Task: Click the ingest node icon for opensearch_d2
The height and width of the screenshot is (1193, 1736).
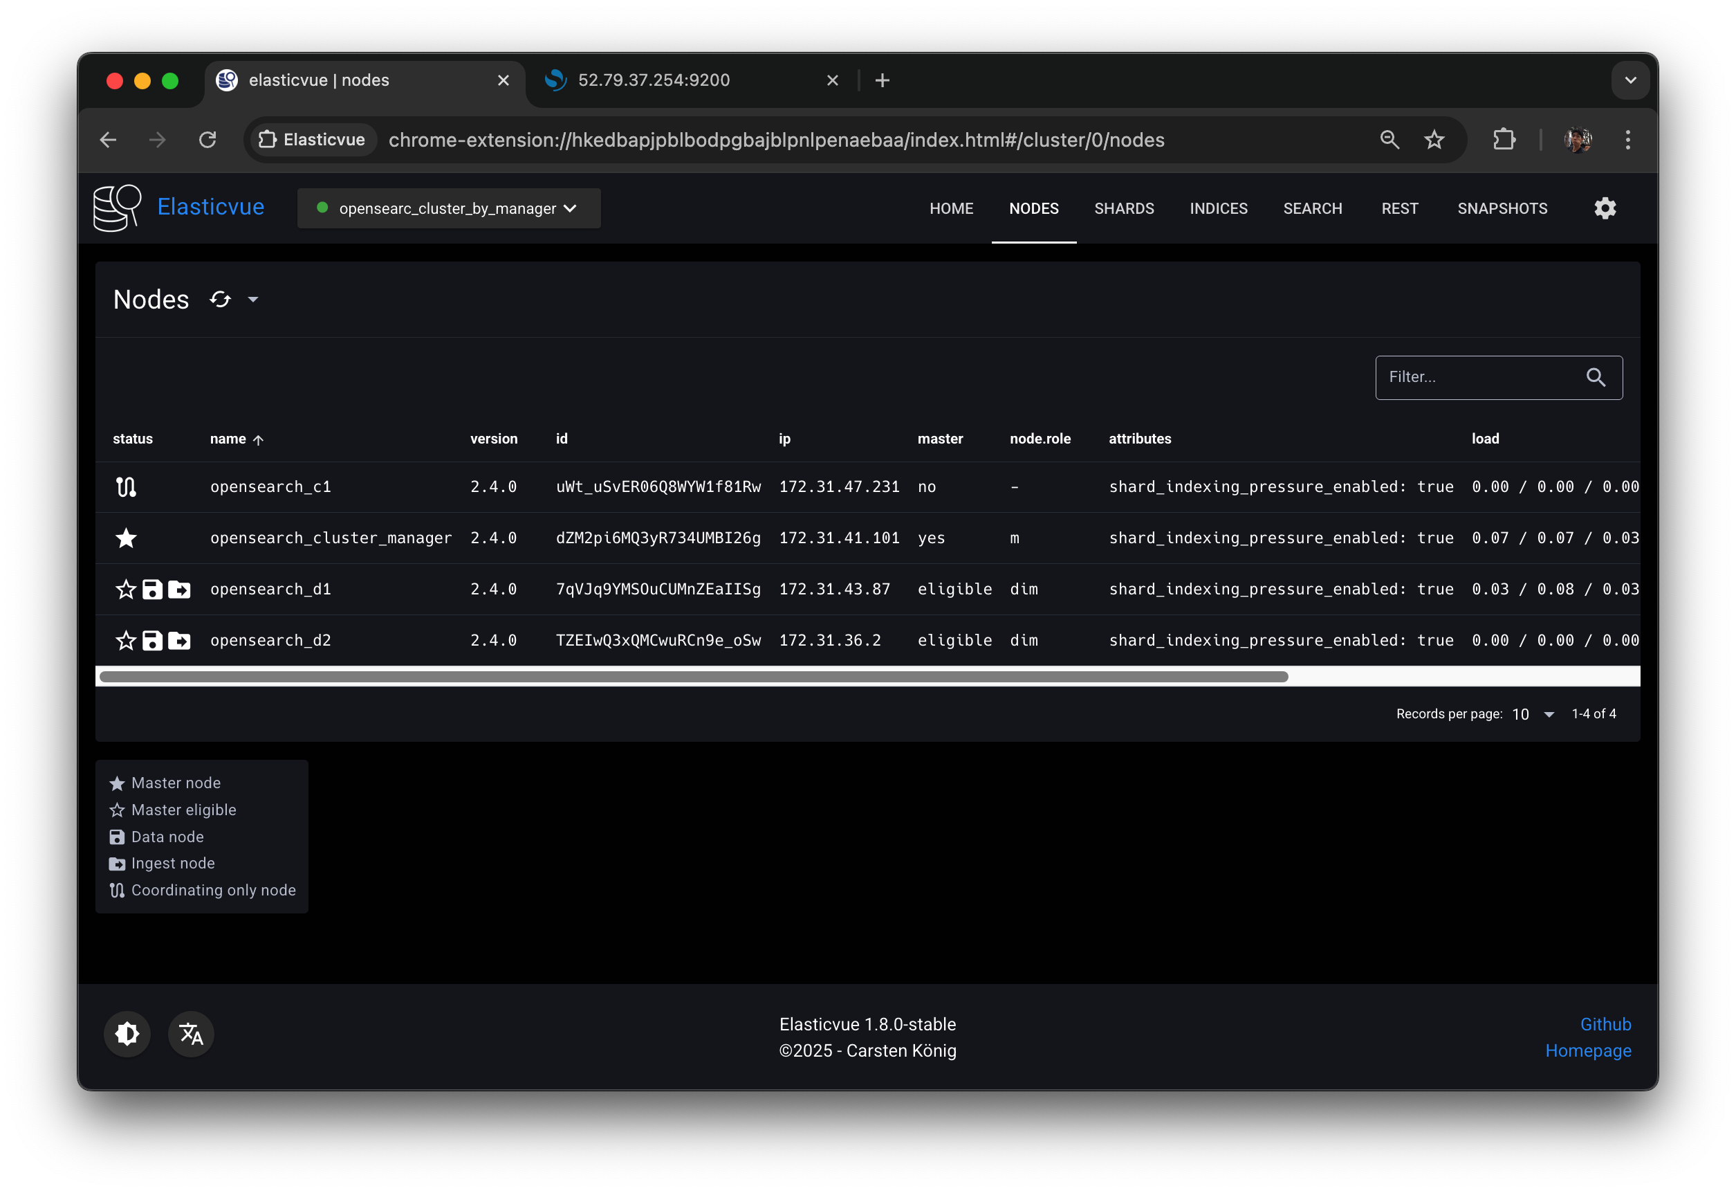Action: click(179, 641)
